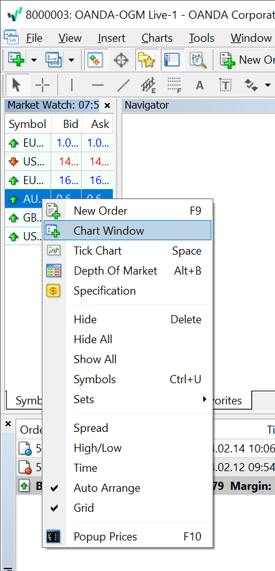Select the Text tool labeled A
This screenshot has width=275, height=571.
[200, 85]
